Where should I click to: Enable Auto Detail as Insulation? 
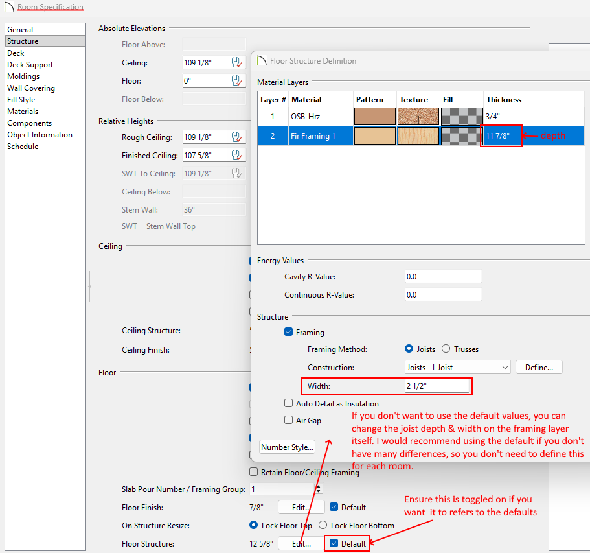point(289,403)
